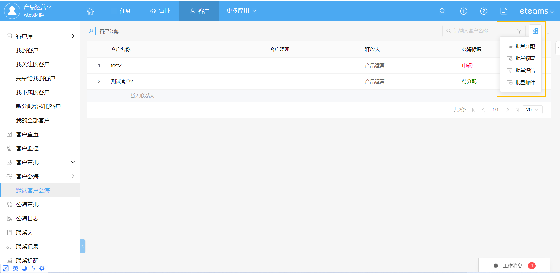Screen dimensions: 560x273
Task: Toggle the batch operations grid icon
Action: (535, 31)
